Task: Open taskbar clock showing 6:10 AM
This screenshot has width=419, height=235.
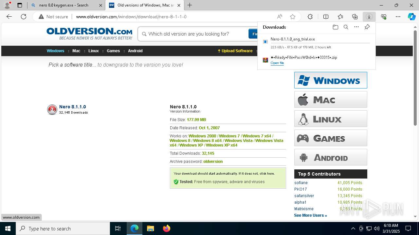Action: (x=391, y=228)
